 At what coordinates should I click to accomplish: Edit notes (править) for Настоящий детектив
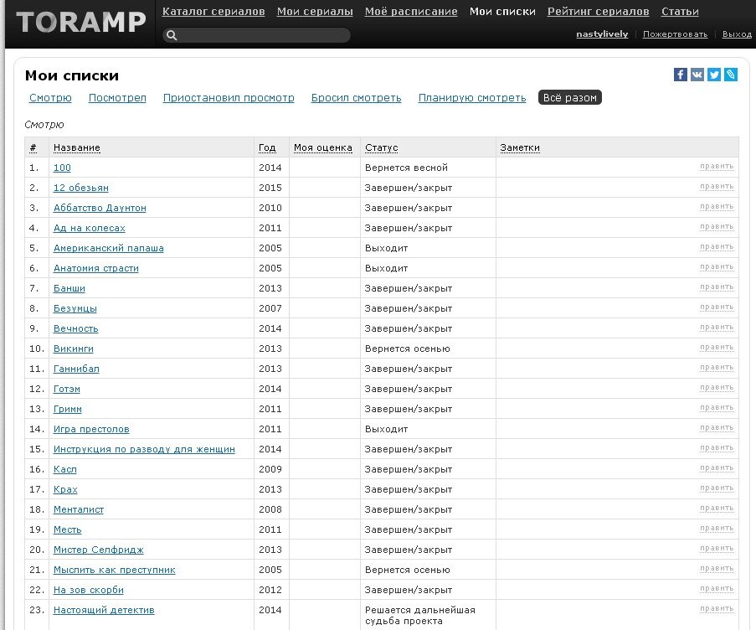tap(717, 609)
